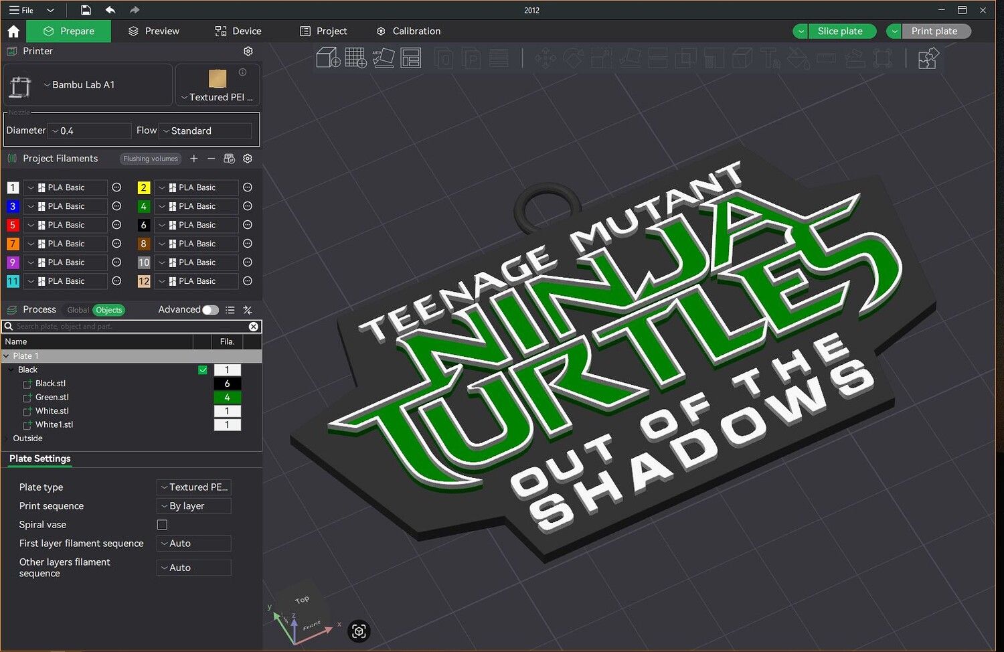Open the Print sequence By layer dropdown
Screen dimensions: 1004x652
(194, 506)
